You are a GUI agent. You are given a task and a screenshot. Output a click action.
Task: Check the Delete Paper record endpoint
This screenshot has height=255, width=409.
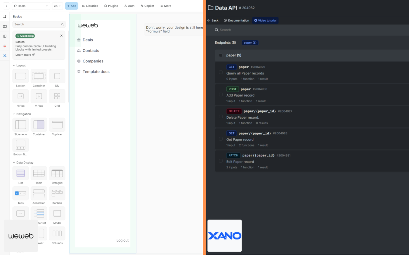(221, 117)
